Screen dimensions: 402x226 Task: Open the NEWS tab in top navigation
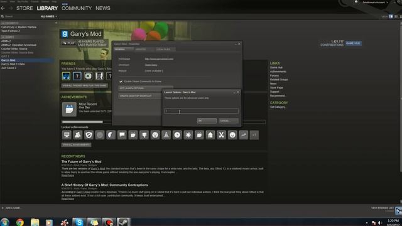click(103, 8)
